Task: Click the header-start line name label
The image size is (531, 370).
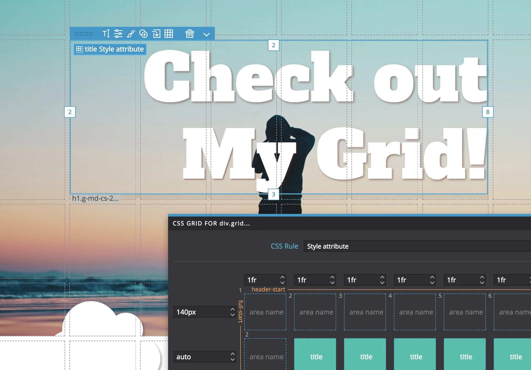Action: 268,289
